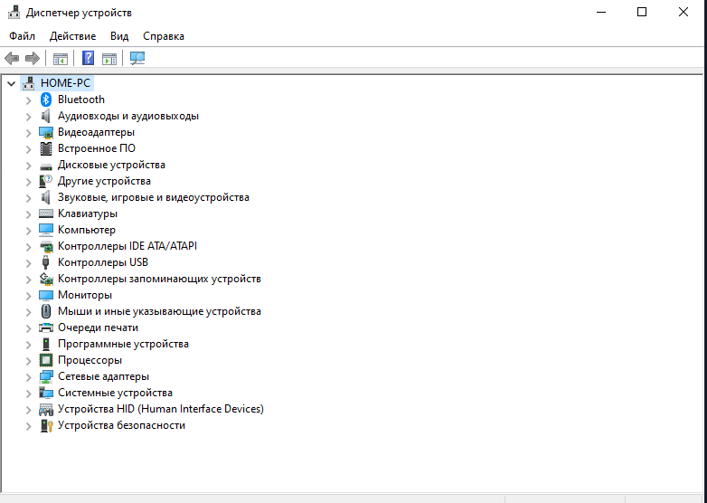Select Устройства HID (Human Interface Devices) label

click(161, 409)
